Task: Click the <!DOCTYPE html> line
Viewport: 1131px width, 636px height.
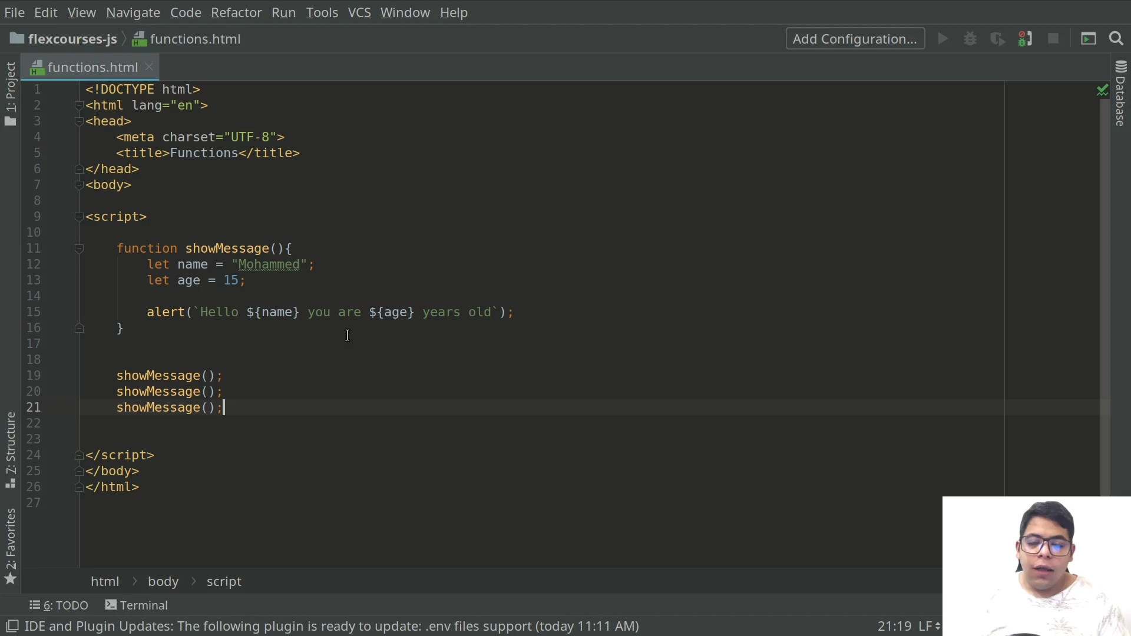Action: click(143, 90)
